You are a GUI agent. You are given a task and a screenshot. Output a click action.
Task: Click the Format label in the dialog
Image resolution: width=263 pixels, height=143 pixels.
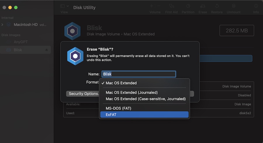coord(92,82)
